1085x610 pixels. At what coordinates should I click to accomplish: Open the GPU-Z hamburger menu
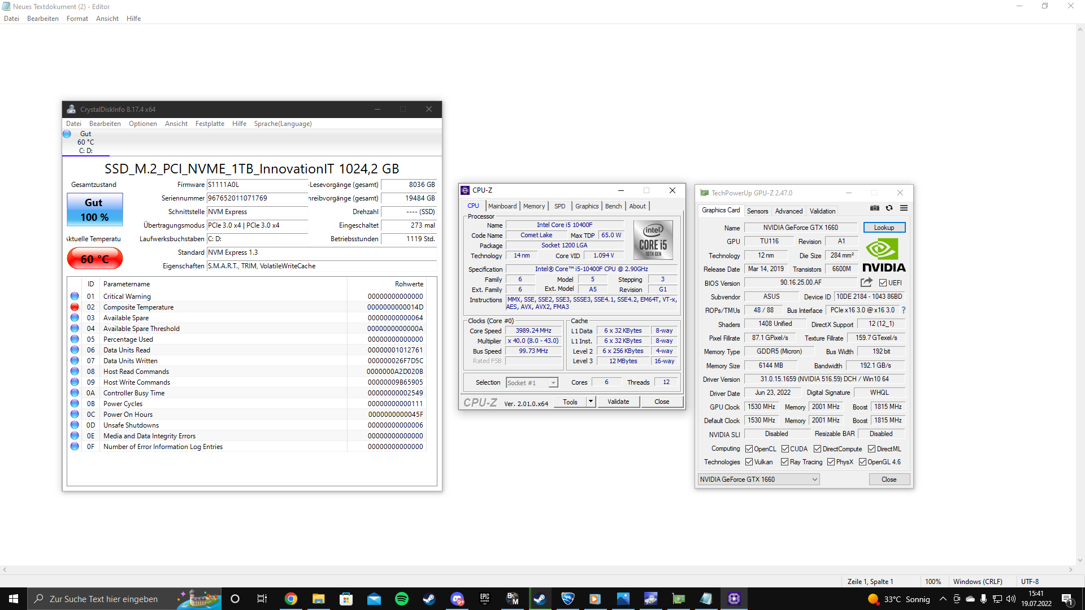click(904, 208)
